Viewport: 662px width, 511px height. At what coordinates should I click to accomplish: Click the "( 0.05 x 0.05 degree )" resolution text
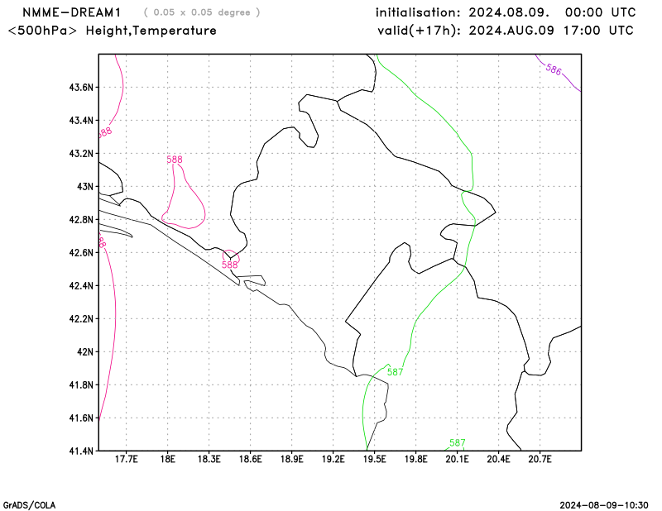[x=202, y=12]
